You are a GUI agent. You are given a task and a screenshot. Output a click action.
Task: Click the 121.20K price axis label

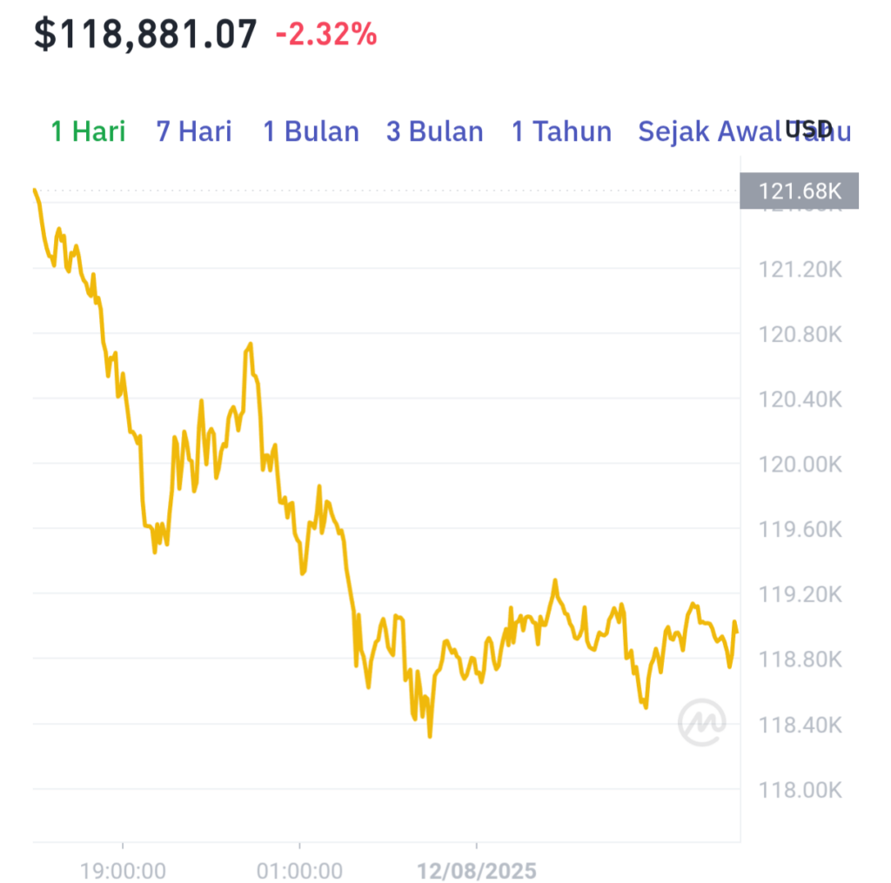(801, 270)
